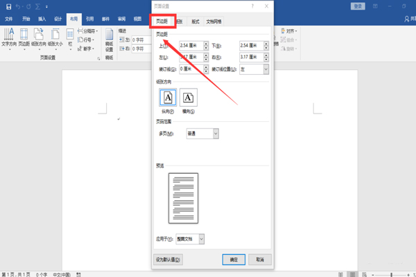Click the 稿纸设置 manuscript paper icon
Image resolution: width=416 pixels, height=277 pixels.
click(x=109, y=40)
